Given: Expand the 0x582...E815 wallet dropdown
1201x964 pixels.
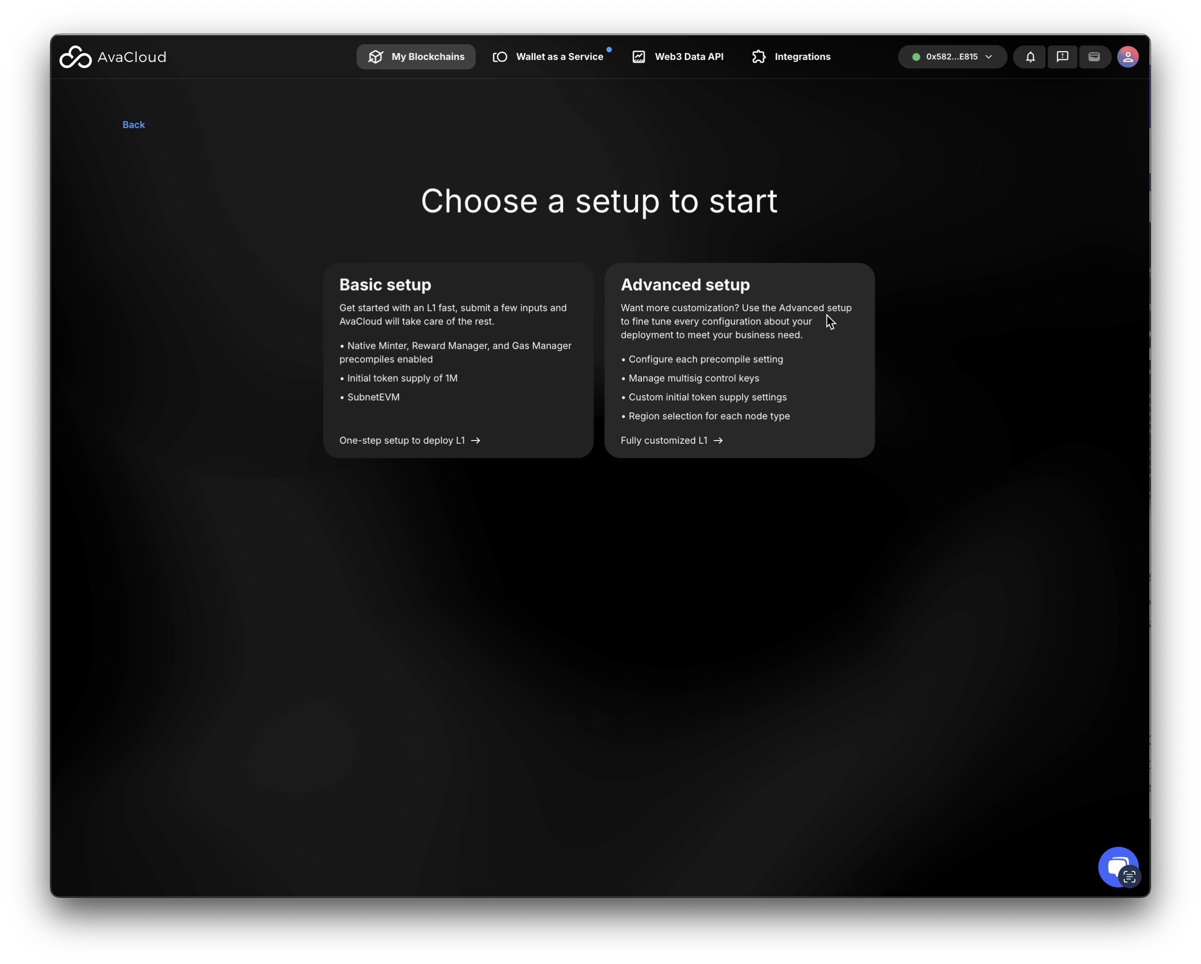Looking at the screenshot, I should tap(951, 57).
